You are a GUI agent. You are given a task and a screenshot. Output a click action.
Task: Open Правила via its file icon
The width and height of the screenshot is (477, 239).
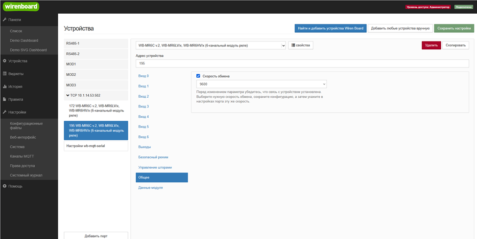[x=4, y=99]
